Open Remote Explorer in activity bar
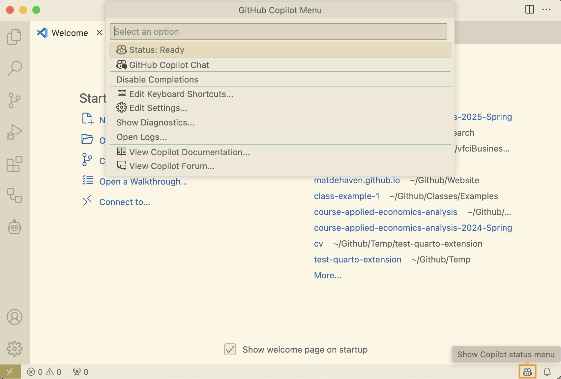This screenshot has height=379, width=561. [15, 195]
